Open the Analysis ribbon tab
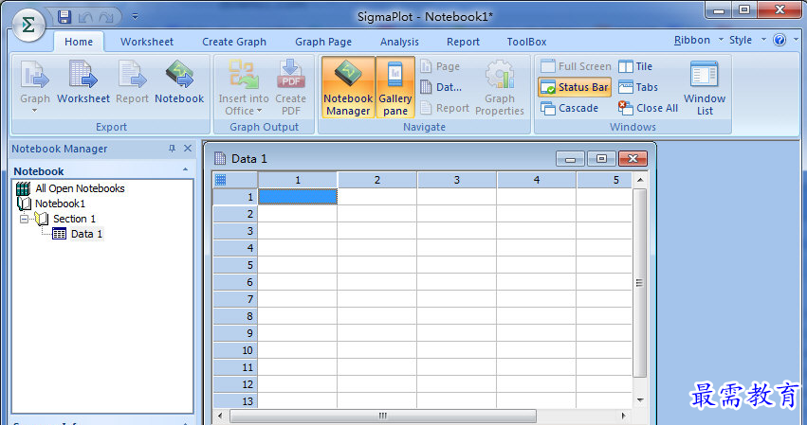The height and width of the screenshot is (425, 807). (399, 43)
